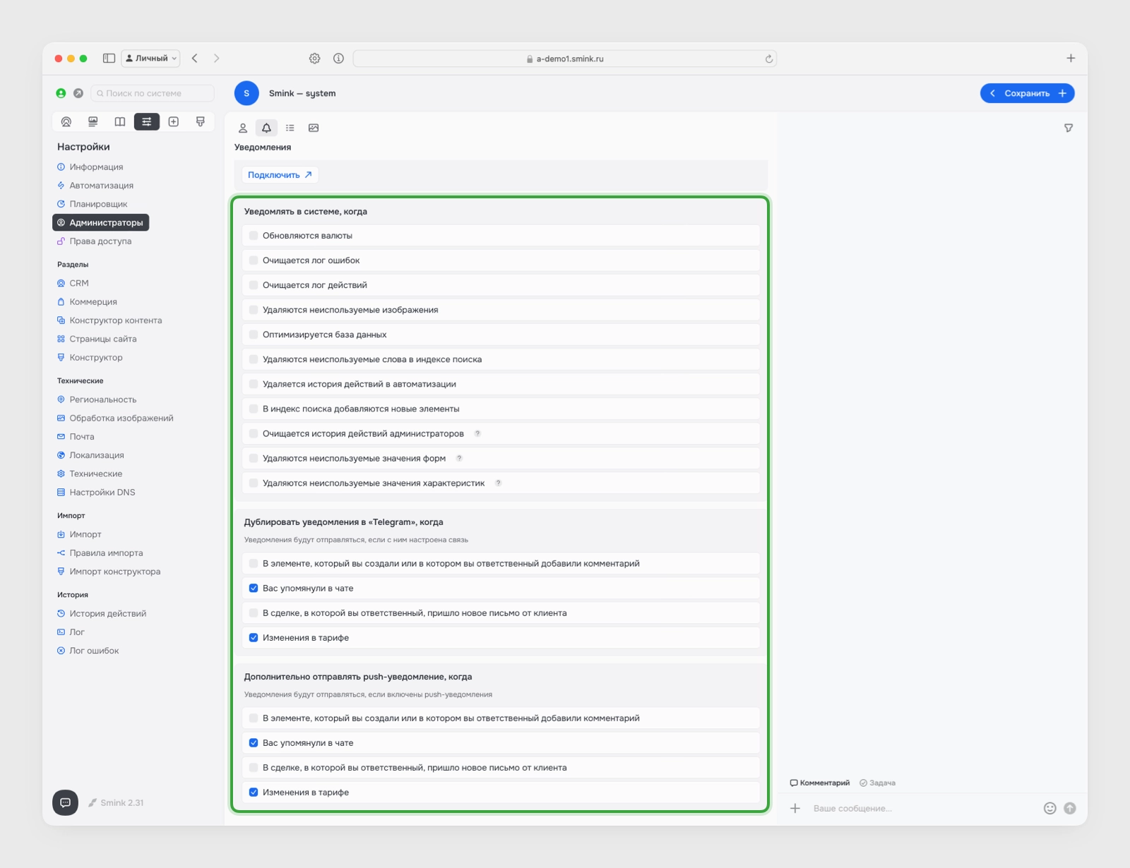Open the book-shaped documentation icon
The image size is (1130, 868).
[120, 121]
